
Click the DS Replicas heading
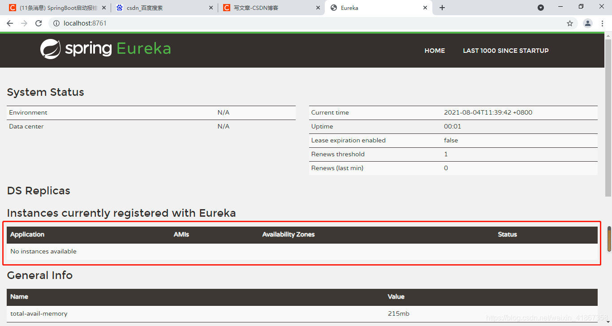[x=39, y=191]
